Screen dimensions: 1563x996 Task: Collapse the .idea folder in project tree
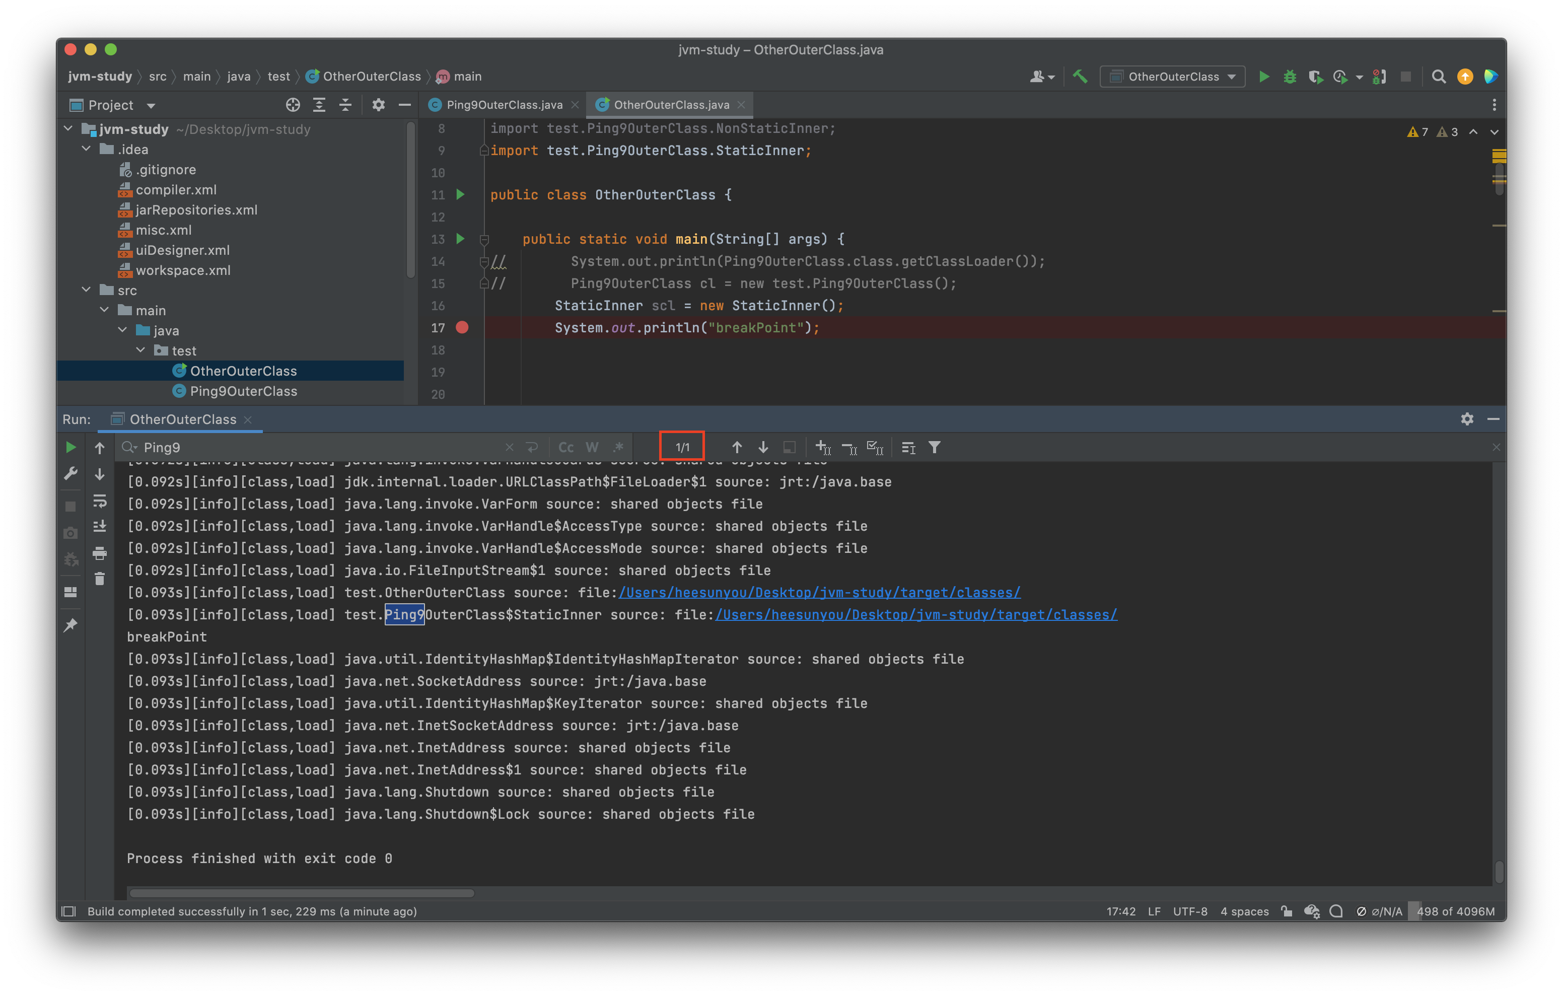87,150
